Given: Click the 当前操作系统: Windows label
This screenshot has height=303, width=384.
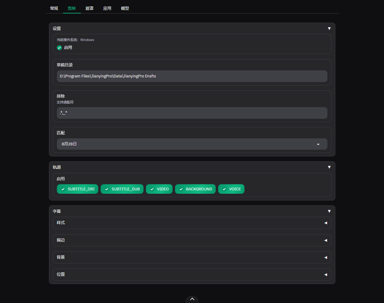Looking at the screenshot, I should click(x=75, y=40).
